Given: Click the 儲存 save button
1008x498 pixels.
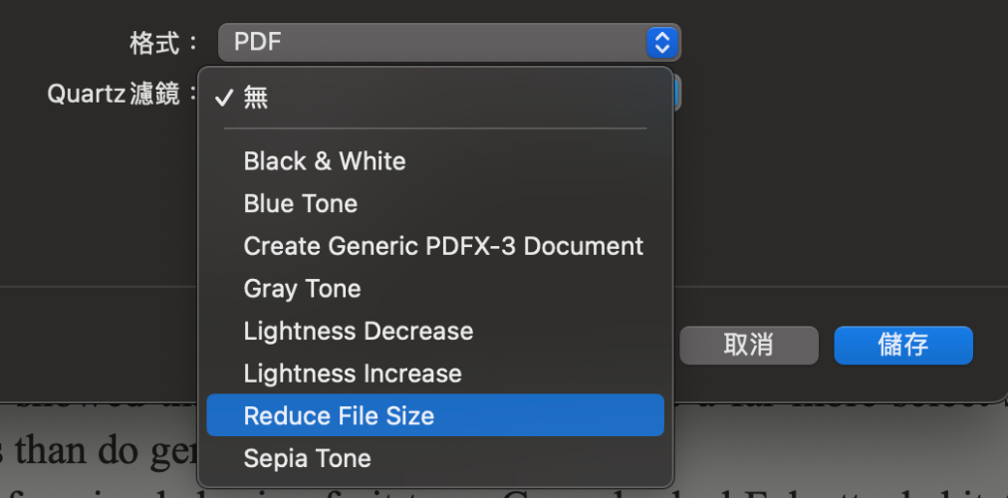Looking at the screenshot, I should [902, 345].
